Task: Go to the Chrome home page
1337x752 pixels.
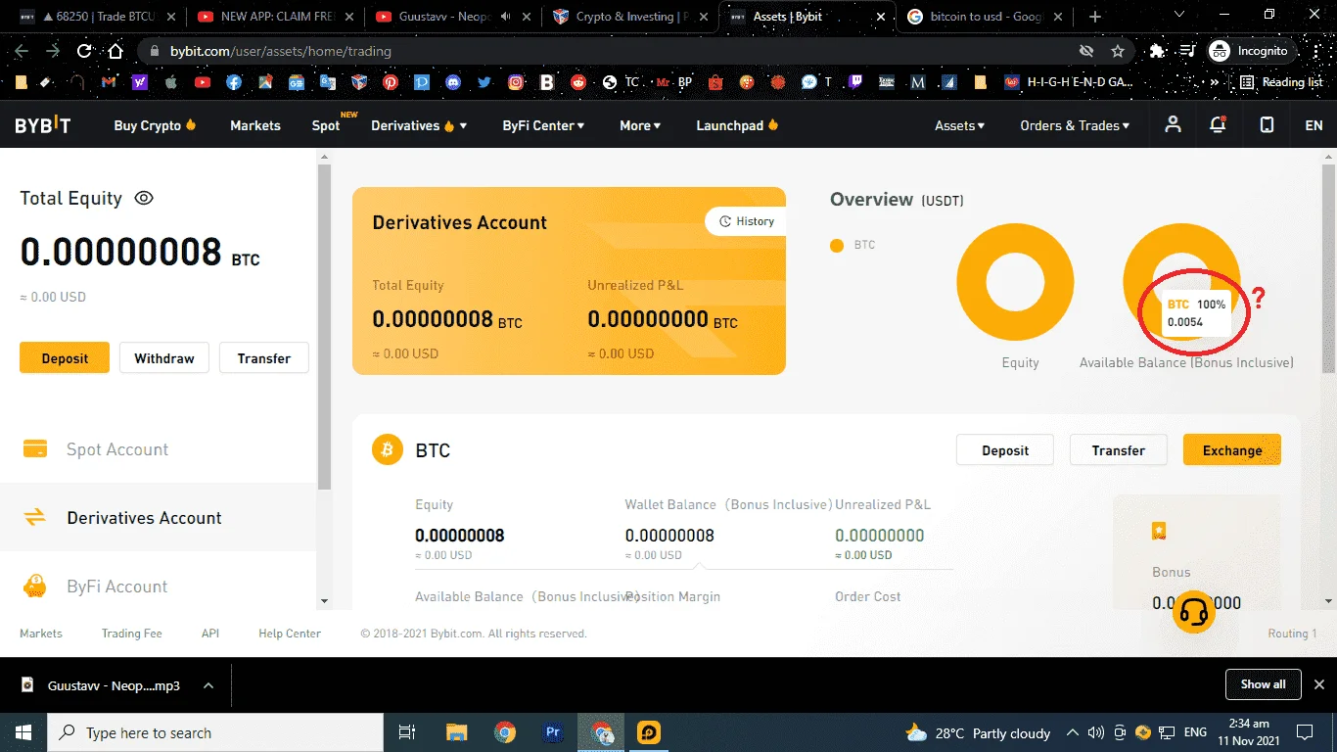Action: (x=115, y=51)
